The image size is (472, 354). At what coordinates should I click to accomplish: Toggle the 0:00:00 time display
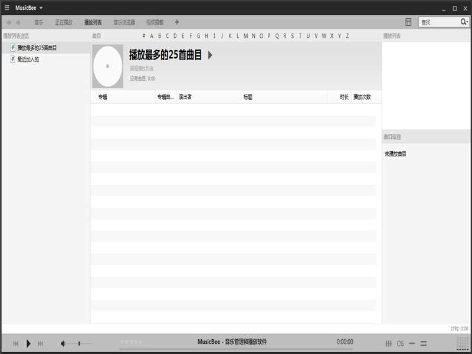(x=345, y=342)
